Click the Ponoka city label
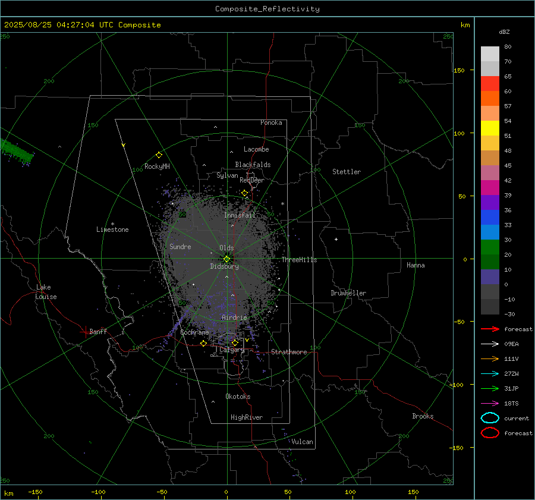 pyautogui.click(x=271, y=122)
